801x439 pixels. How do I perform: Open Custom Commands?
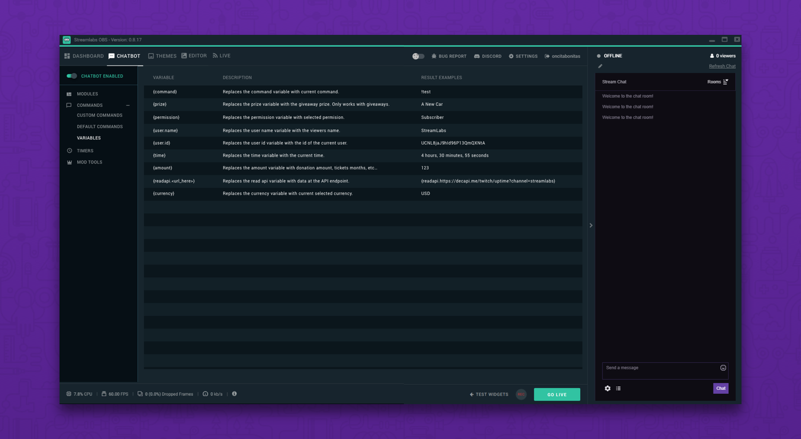pos(100,115)
